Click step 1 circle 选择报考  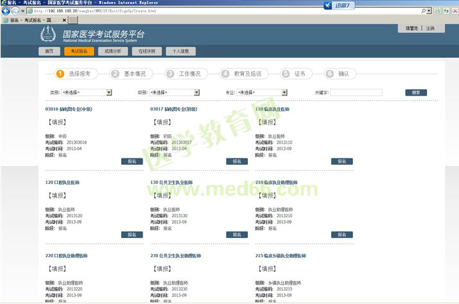pyautogui.click(x=60, y=74)
